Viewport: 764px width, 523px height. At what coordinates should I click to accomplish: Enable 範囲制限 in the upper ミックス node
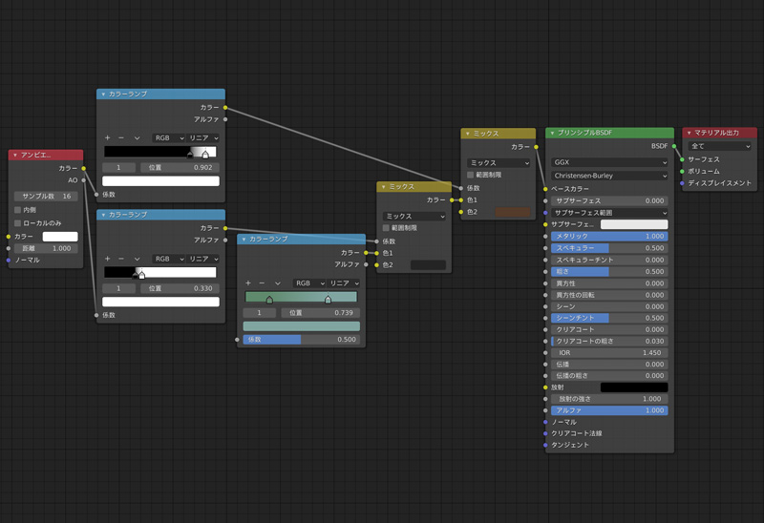471,176
